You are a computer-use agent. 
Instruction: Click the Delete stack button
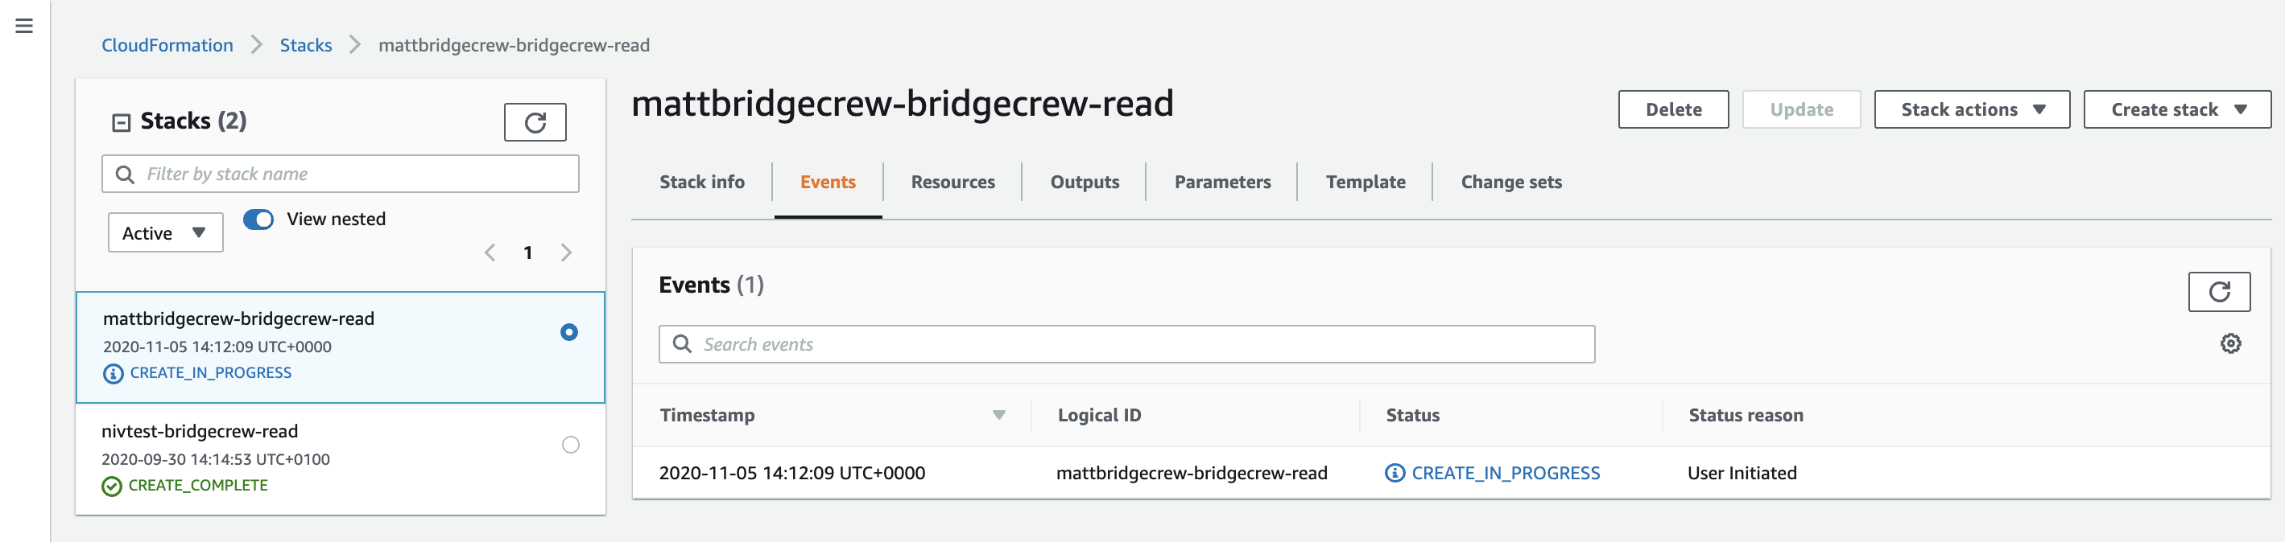tap(1673, 109)
